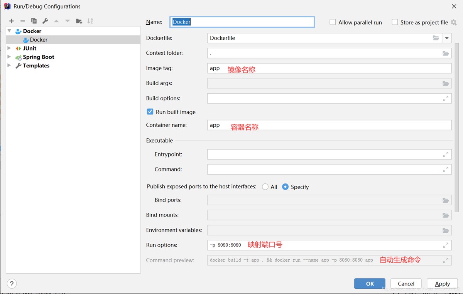Remove the selected configuration
The image size is (463, 294).
[23, 21]
